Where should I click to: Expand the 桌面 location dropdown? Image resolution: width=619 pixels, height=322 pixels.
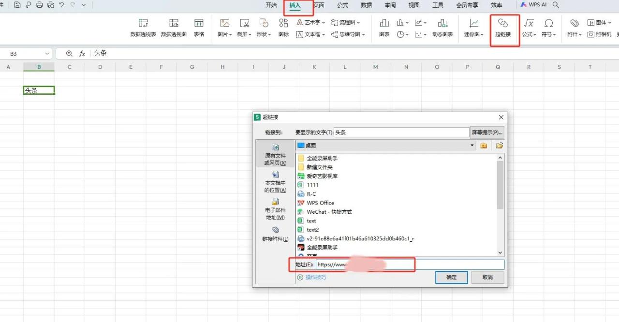click(472, 146)
